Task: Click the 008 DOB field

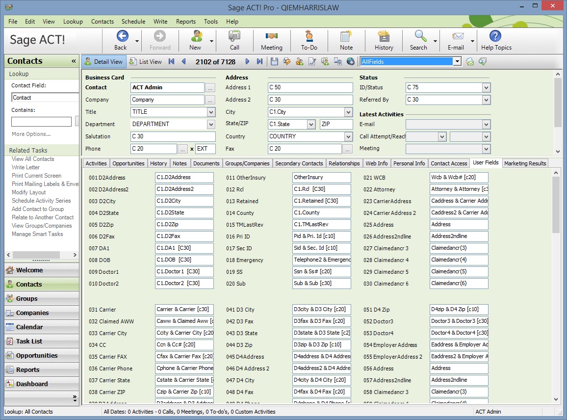Action: (184, 260)
